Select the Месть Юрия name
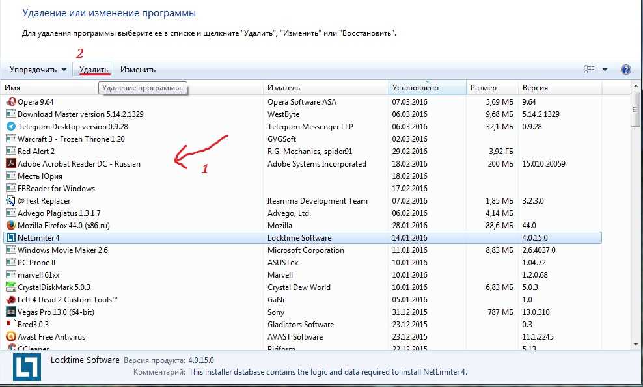The width and height of the screenshot is (643, 387). (x=40, y=176)
